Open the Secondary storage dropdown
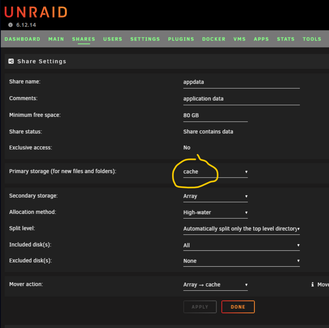 (215, 196)
